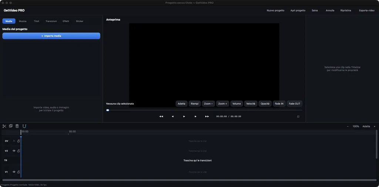The image size is (379, 187).
Task: Toggle lock on the V1 track
Action: [19, 172]
